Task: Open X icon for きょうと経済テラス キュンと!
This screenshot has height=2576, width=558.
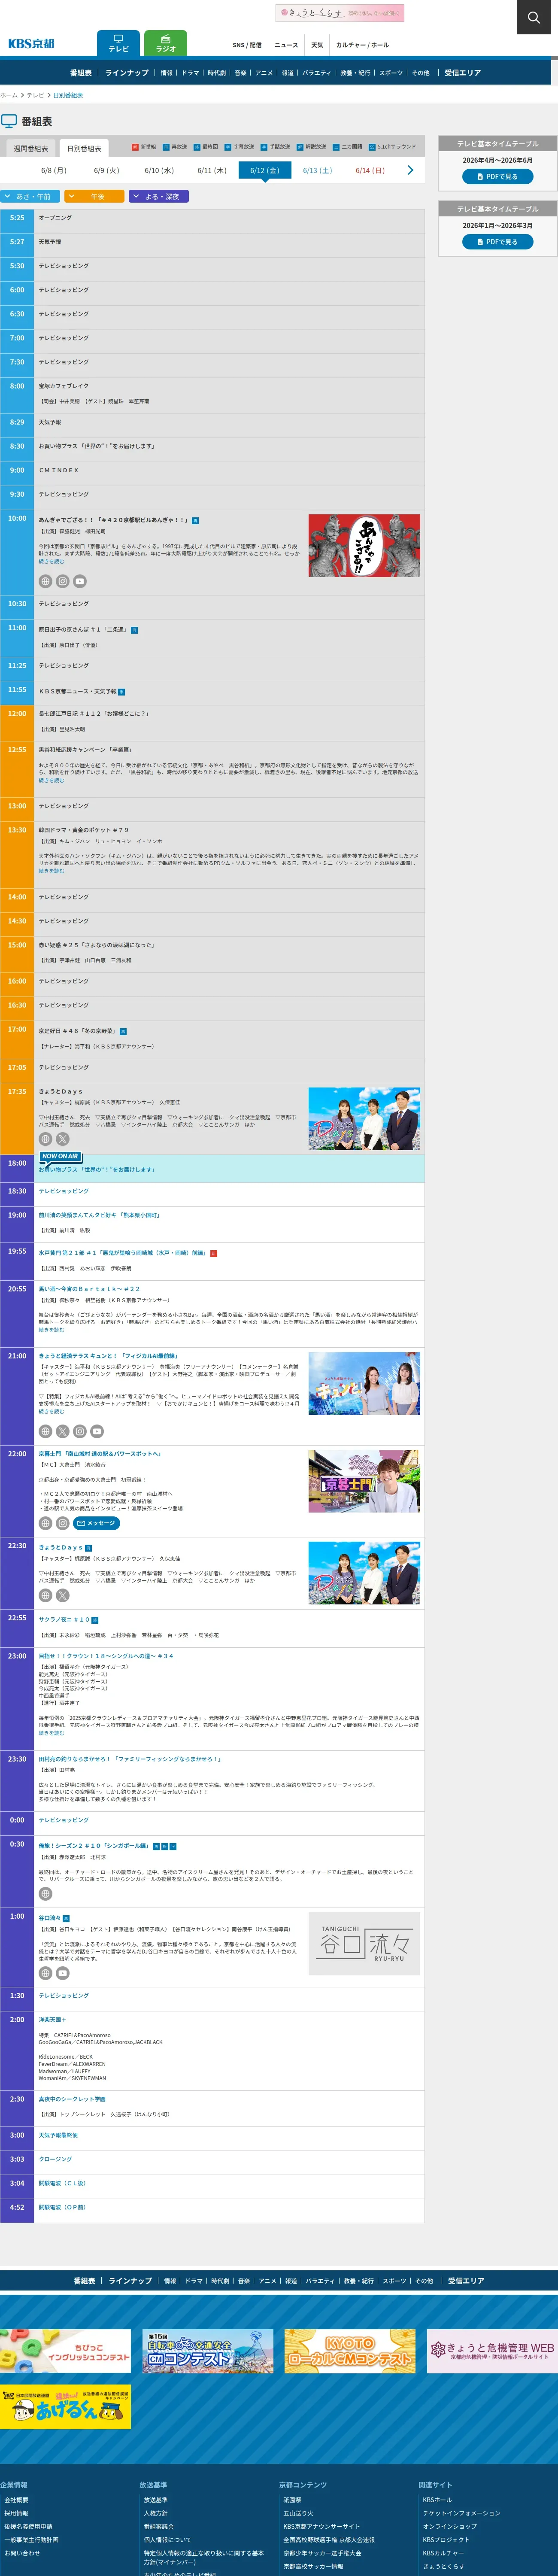Action: tap(62, 1431)
